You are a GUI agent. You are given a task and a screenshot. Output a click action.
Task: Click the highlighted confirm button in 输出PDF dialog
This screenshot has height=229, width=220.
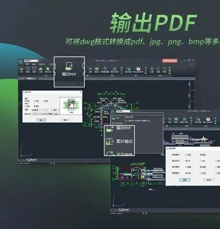[x=41, y=120]
